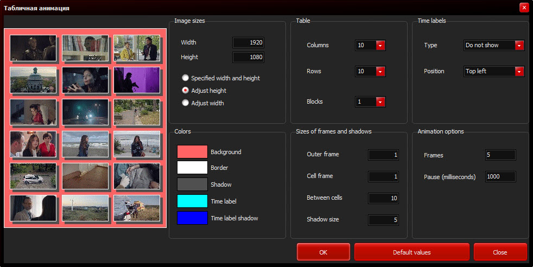Click the Background color label

226,152
